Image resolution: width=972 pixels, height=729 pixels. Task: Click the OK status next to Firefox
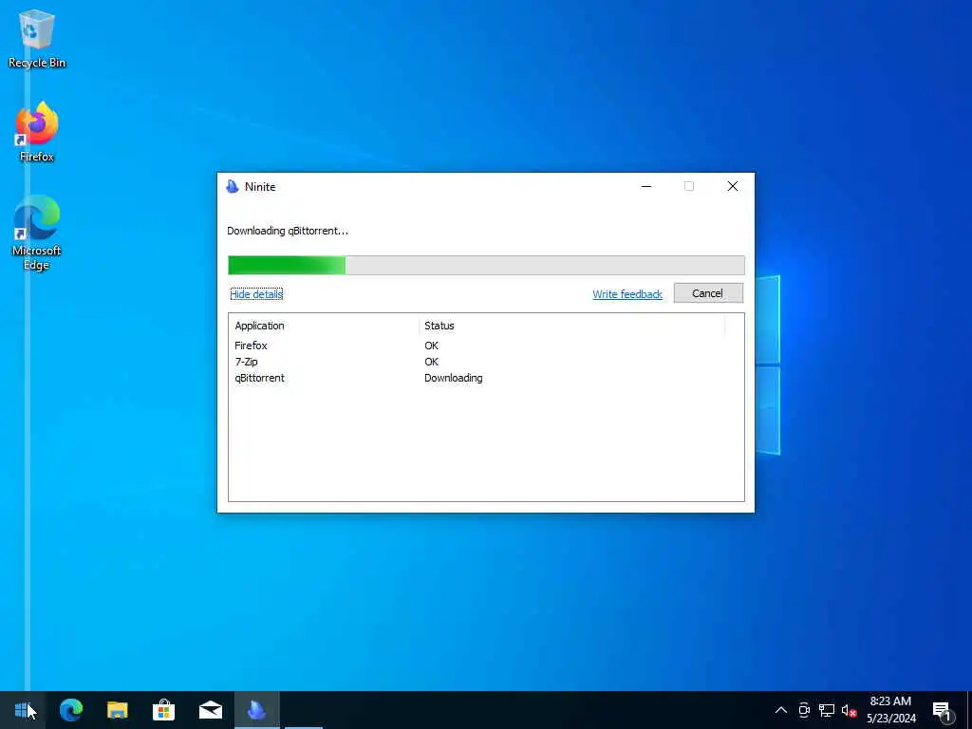pos(432,346)
